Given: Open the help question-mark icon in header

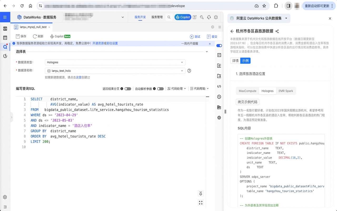Looking at the screenshot, I should pyautogui.click(x=195, y=17).
